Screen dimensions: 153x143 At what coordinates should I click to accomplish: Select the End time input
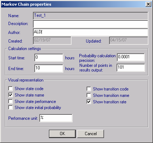click(49, 68)
